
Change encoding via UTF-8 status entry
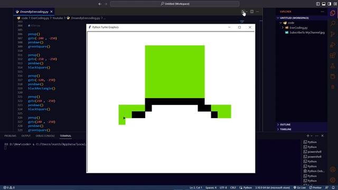point(223,188)
